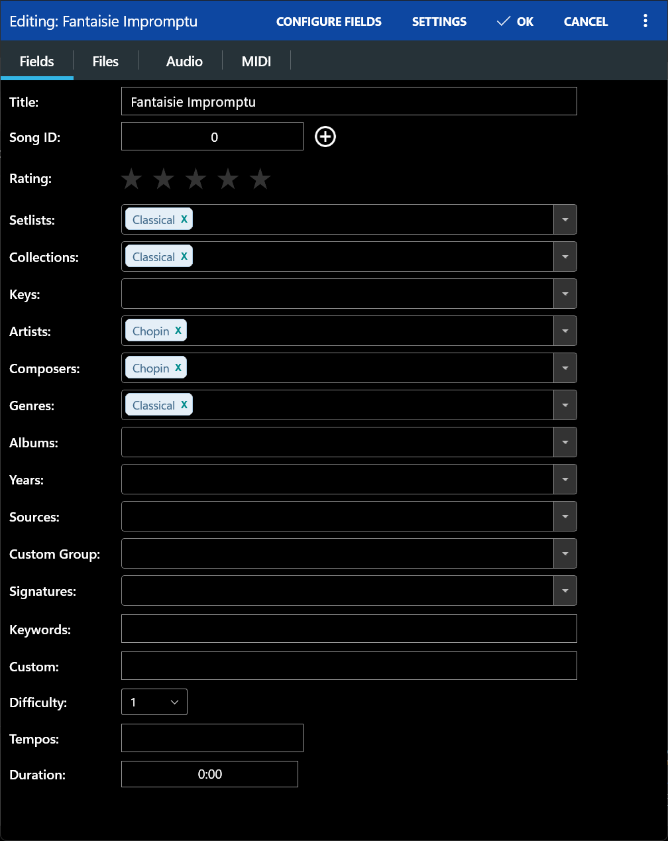This screenshot has height=841, width=668.
Task: Change the Difficulty combo box value
Action: click(x=154, y=701)
